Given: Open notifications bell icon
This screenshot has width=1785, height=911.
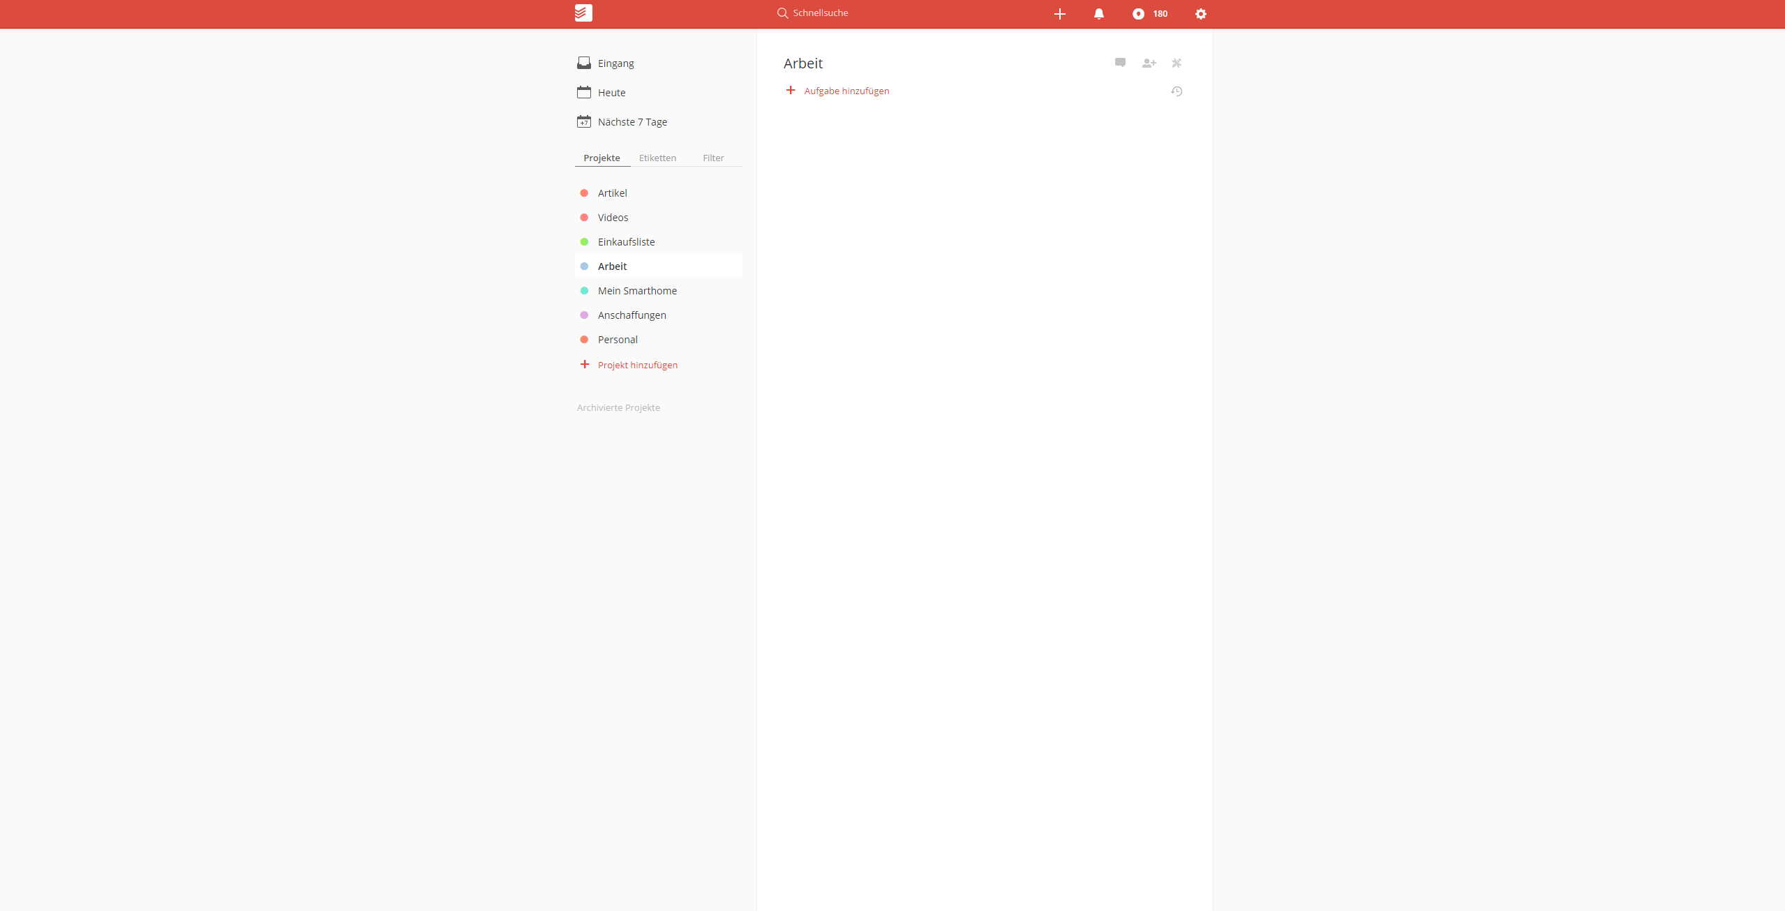Looking at the screenshot, I should pyautogui.click(x=1098, y=14).
